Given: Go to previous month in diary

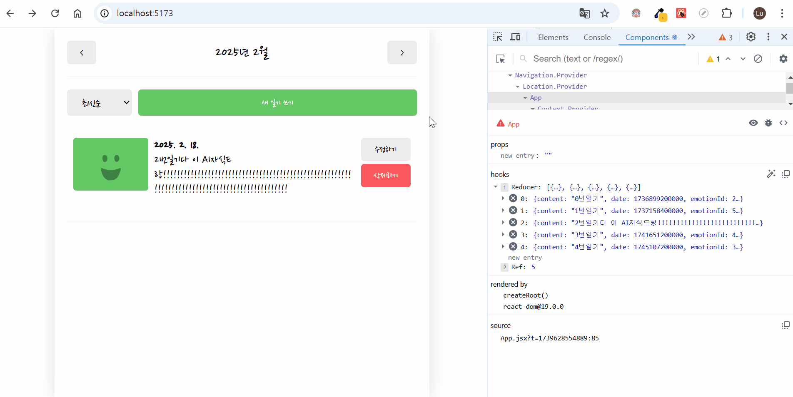Looking at the screenshot, I should pyautogui.click(x=82, y=52).
